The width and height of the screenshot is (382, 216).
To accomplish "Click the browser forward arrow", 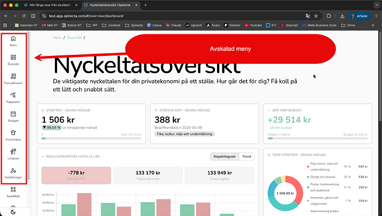I will [15, 16].
